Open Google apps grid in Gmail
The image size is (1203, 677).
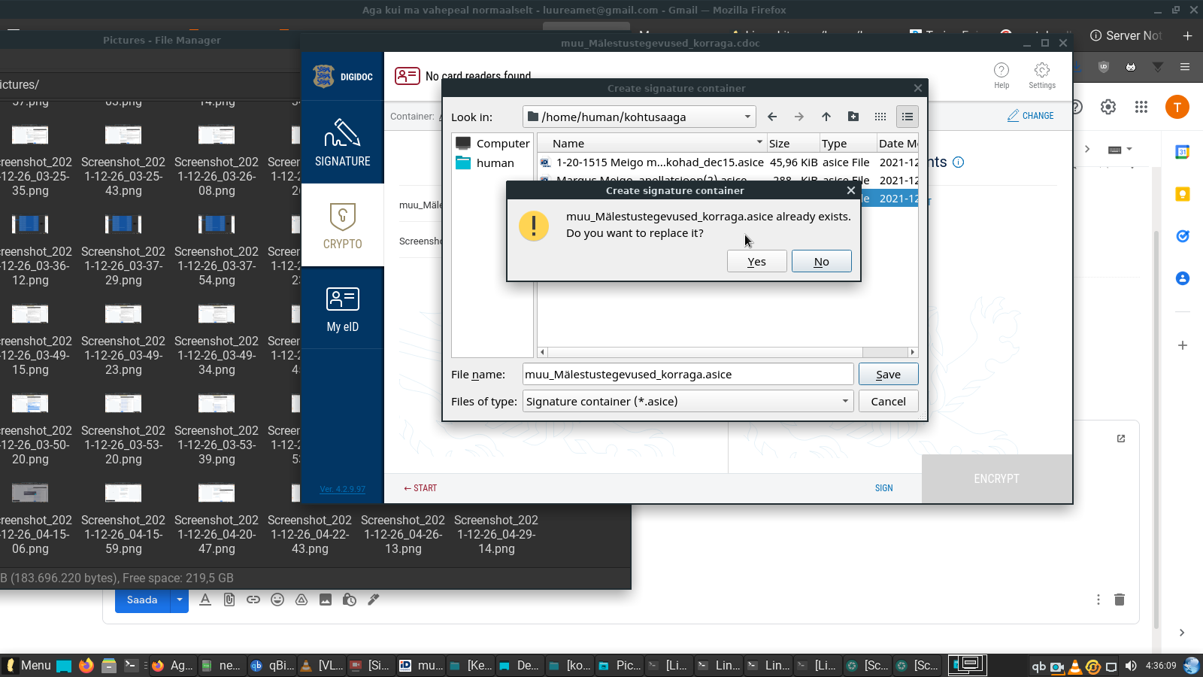pos(1141,107)
